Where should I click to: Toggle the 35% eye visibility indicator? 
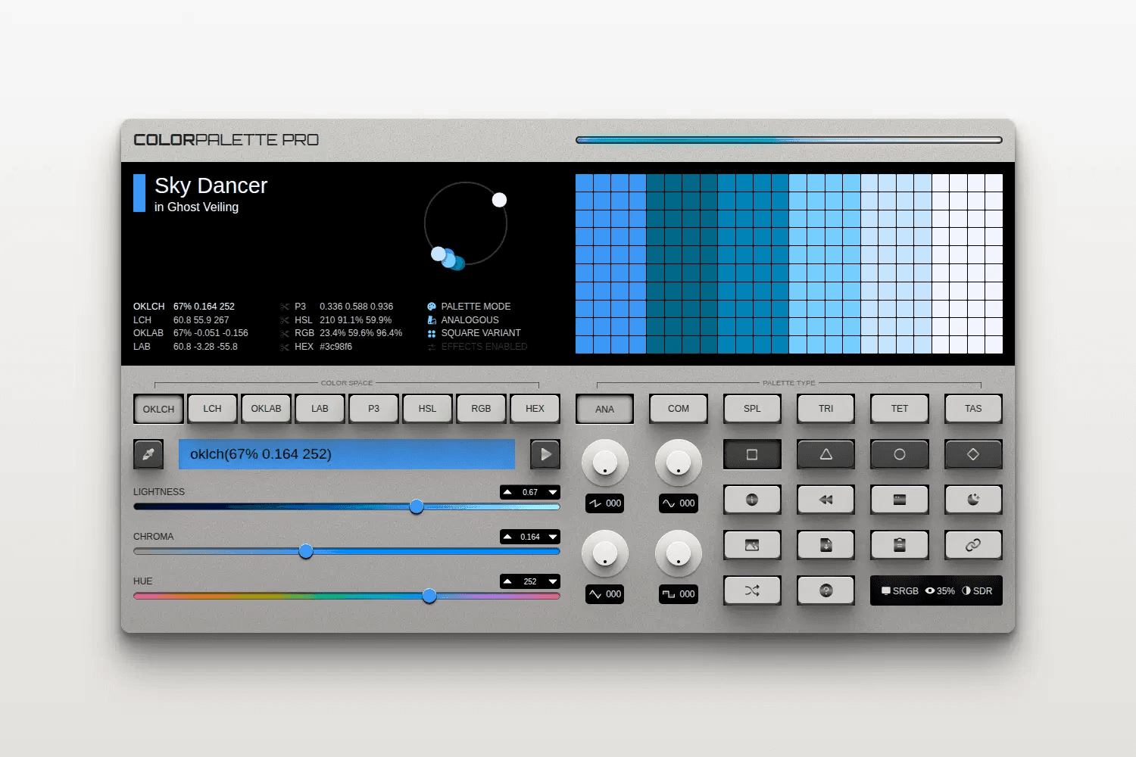tap(940, 591)
